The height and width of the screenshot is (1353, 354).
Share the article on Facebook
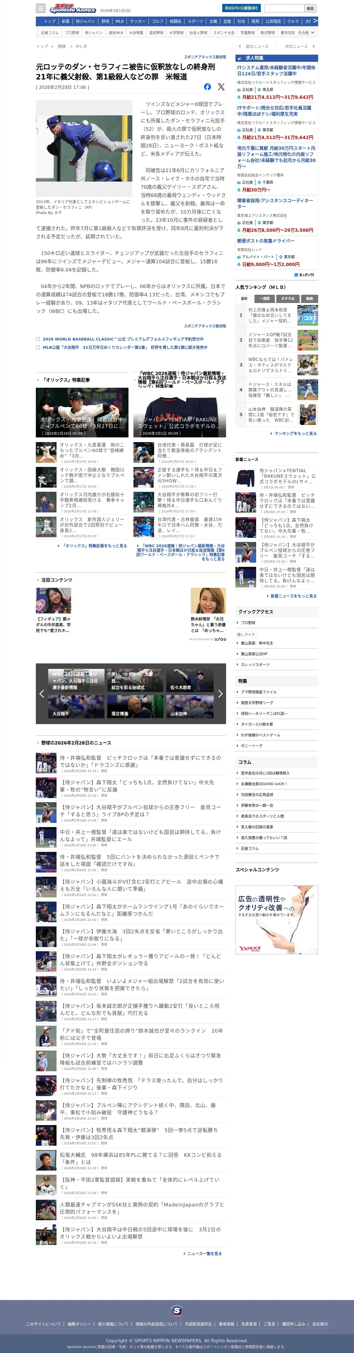(x=207, y=87)
